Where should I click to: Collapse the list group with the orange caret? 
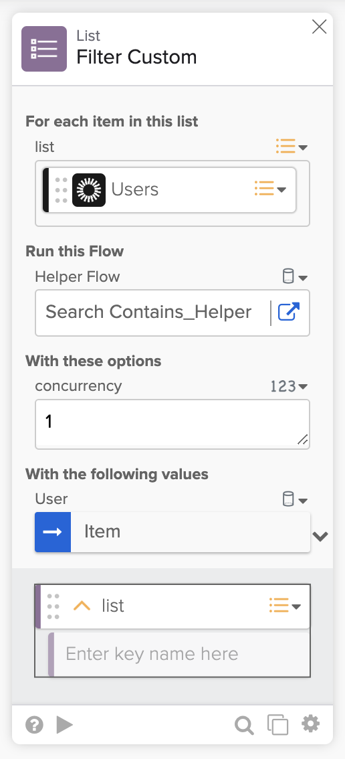[x=82, y=606]
